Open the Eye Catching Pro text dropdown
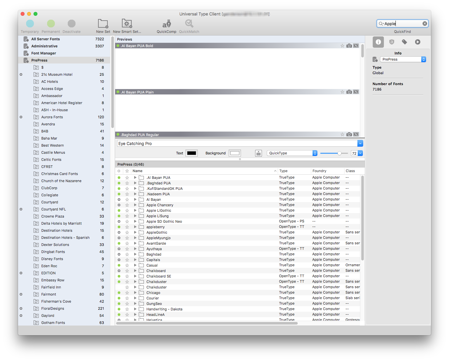449x361 pixels. point(360,143)
